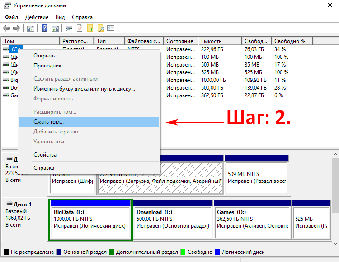Click the black Не распределена legend swatch
This screenshot has height=262, width=339.
point(6,252)
